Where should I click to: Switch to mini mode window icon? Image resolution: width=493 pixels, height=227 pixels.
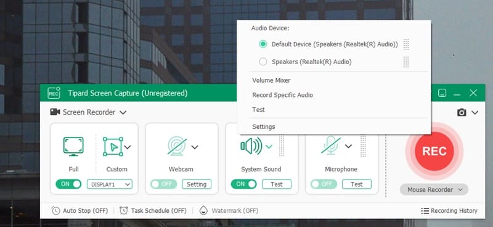(442, 93)
